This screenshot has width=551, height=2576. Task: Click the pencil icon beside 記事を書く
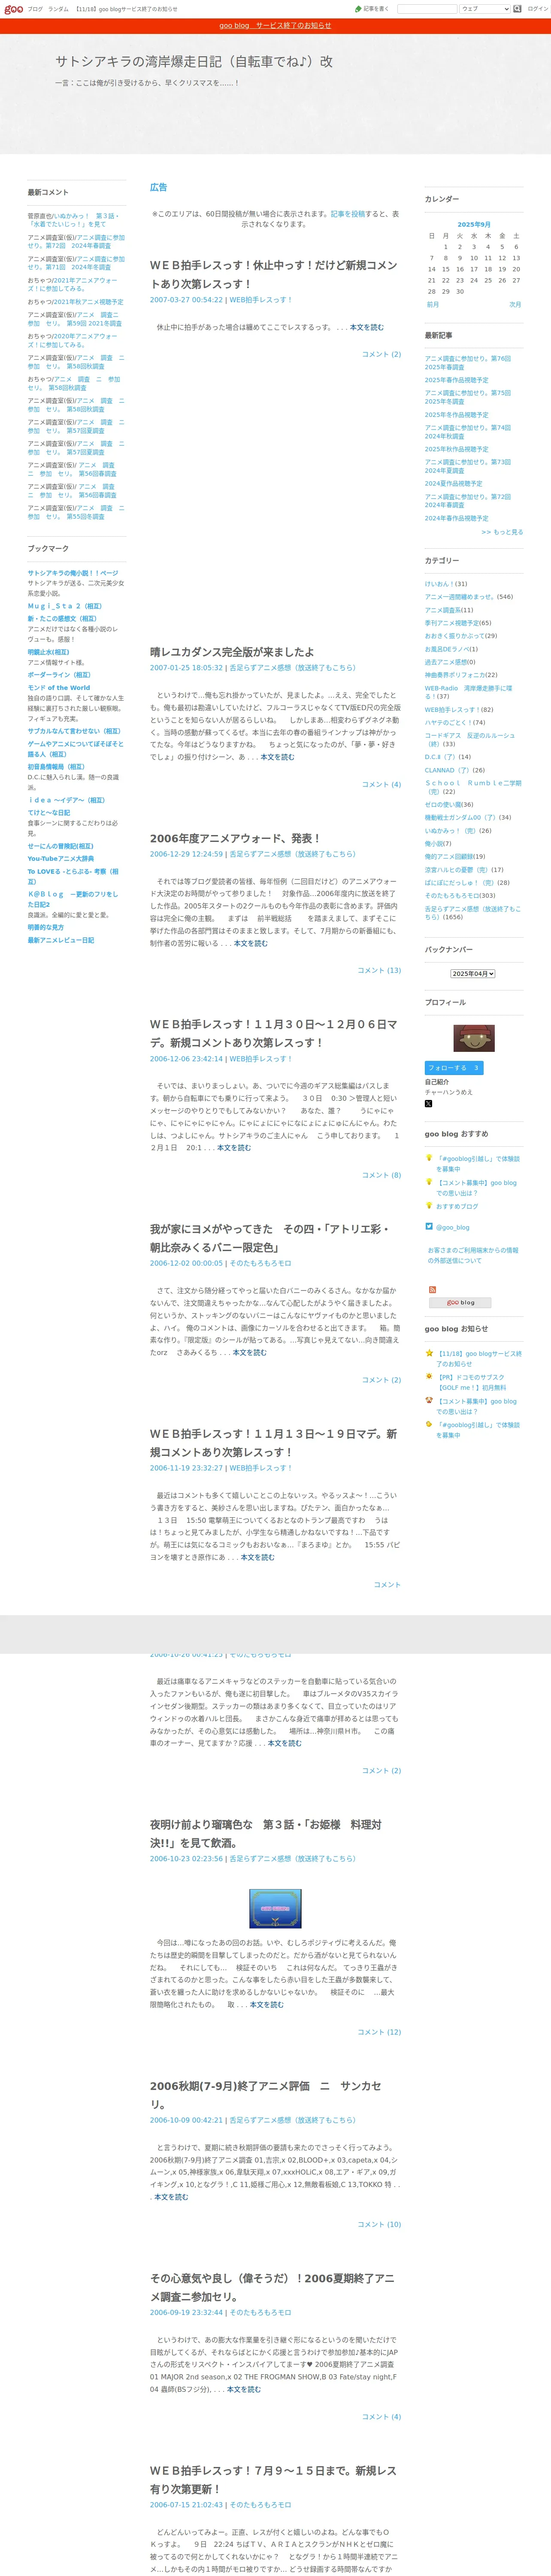(358, 9)
